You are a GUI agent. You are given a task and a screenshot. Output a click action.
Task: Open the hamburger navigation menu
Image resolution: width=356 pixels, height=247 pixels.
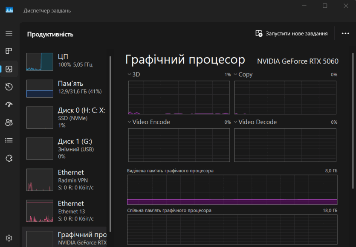click(9, 33)
